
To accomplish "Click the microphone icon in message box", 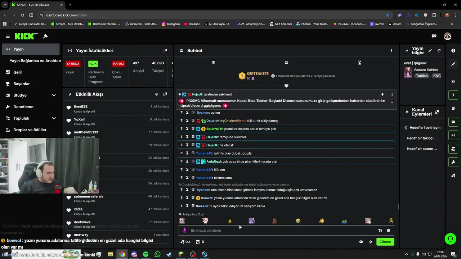I will (184, 231).
